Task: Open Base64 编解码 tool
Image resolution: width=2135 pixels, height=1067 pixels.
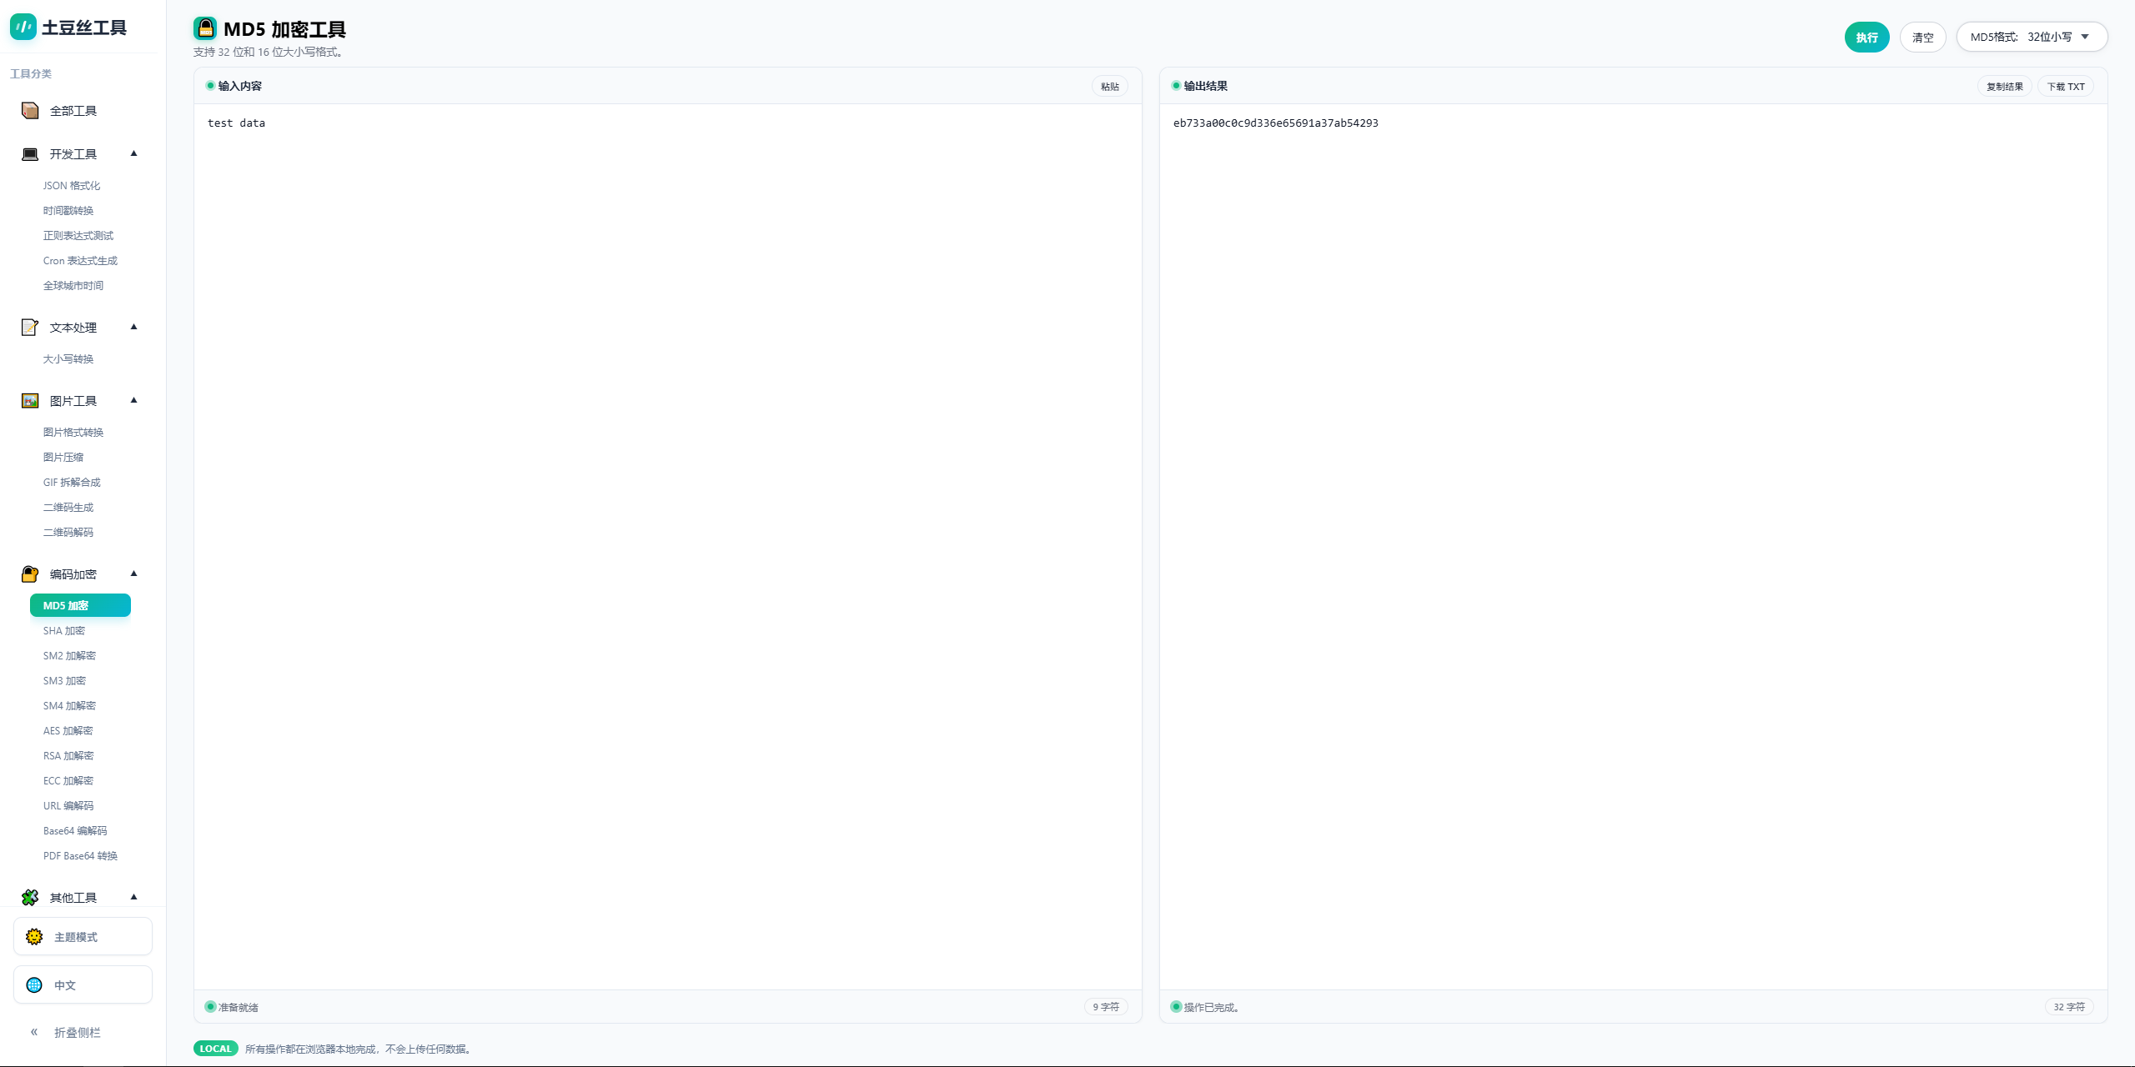Action: click(x=75, y=831)
